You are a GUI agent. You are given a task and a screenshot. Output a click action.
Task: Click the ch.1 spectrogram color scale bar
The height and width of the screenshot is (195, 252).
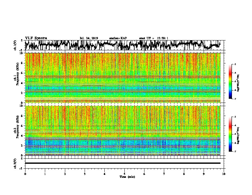pyautogui.click(x=230, y=82)
